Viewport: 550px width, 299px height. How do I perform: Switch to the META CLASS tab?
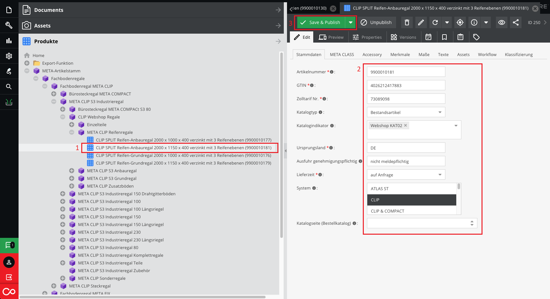[341, 54]
